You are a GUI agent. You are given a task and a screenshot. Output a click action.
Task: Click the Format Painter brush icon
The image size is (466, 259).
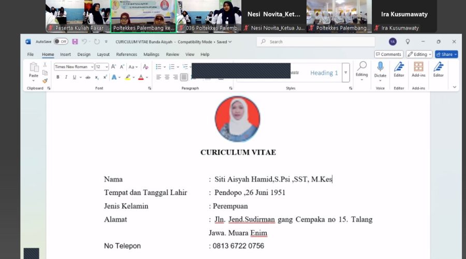coord(45,81)
